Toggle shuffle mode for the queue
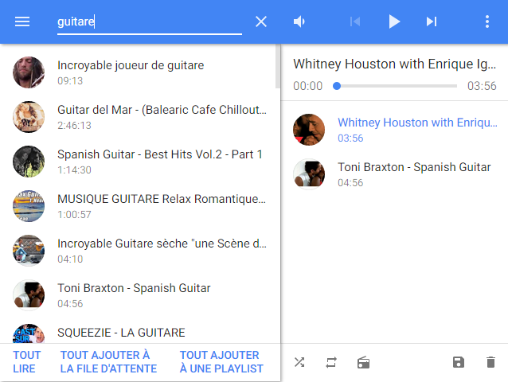The width and height of the screenshot is (508, 382). (x=299, y=362)
